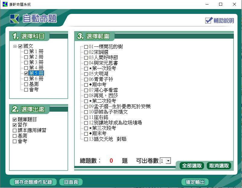Image resolution: width=242 pixels, height=188 pixels.
Task: Check ◆期末考 range
Action: 86,134
